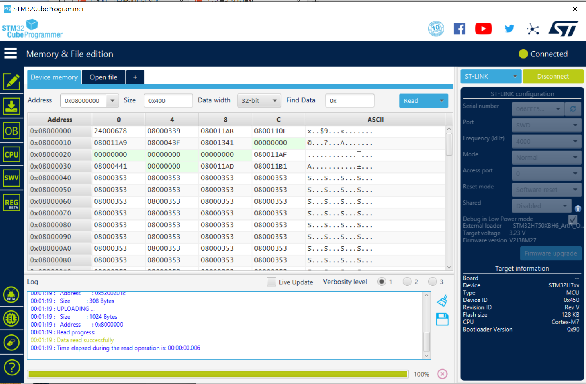Open the ST-LINK interface dropdown
Image resolution: width=586 pixels, height=384 pixels.
coord(491,76)
